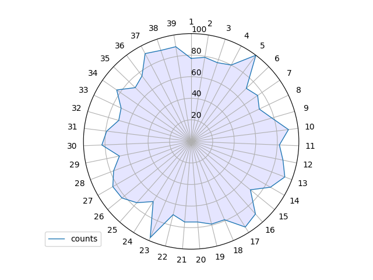Image resolution: width=373 pixels, height=280 pixels.
Task: Click angular axis label 20
Action: click(x=200, y=260)
